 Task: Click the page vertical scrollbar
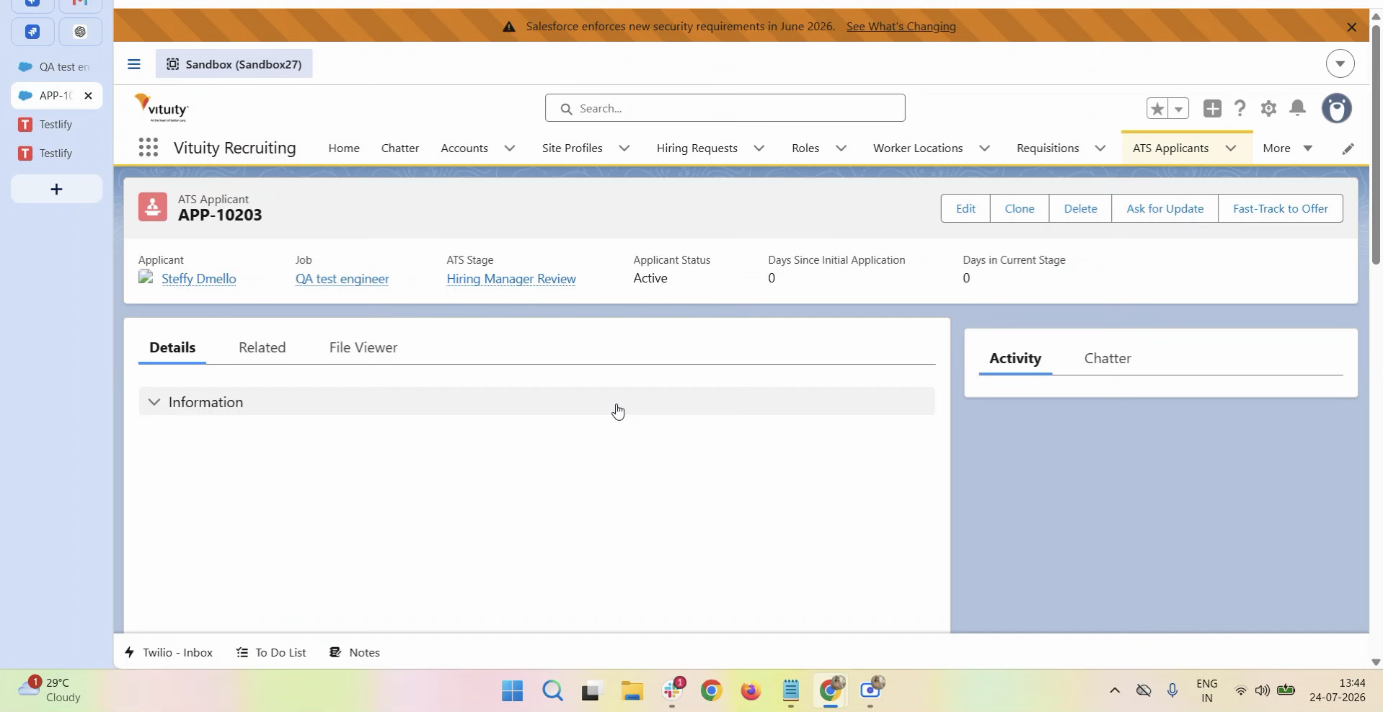point(1376,144)
